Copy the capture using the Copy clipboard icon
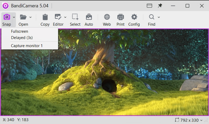Viewport: 209px width, 124px height. click(45, 17)
